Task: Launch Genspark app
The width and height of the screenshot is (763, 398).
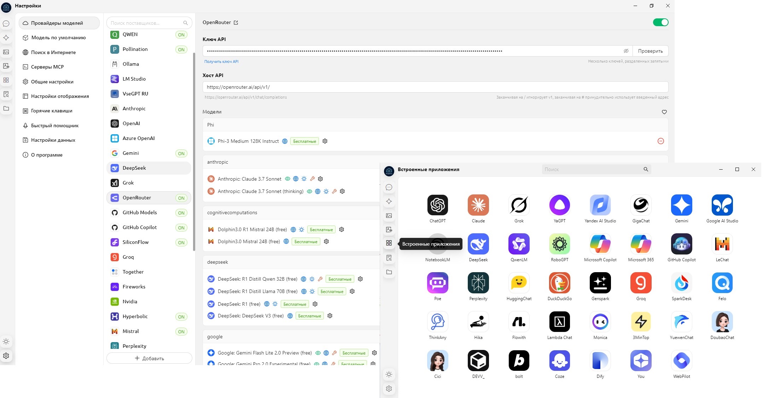Action: point(600,283)
